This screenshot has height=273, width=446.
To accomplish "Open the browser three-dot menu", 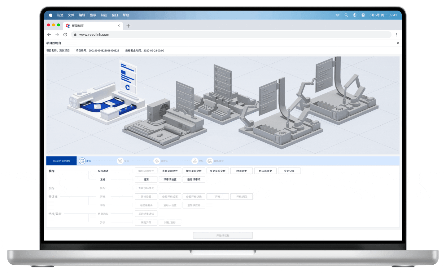I will pos(396,35).
